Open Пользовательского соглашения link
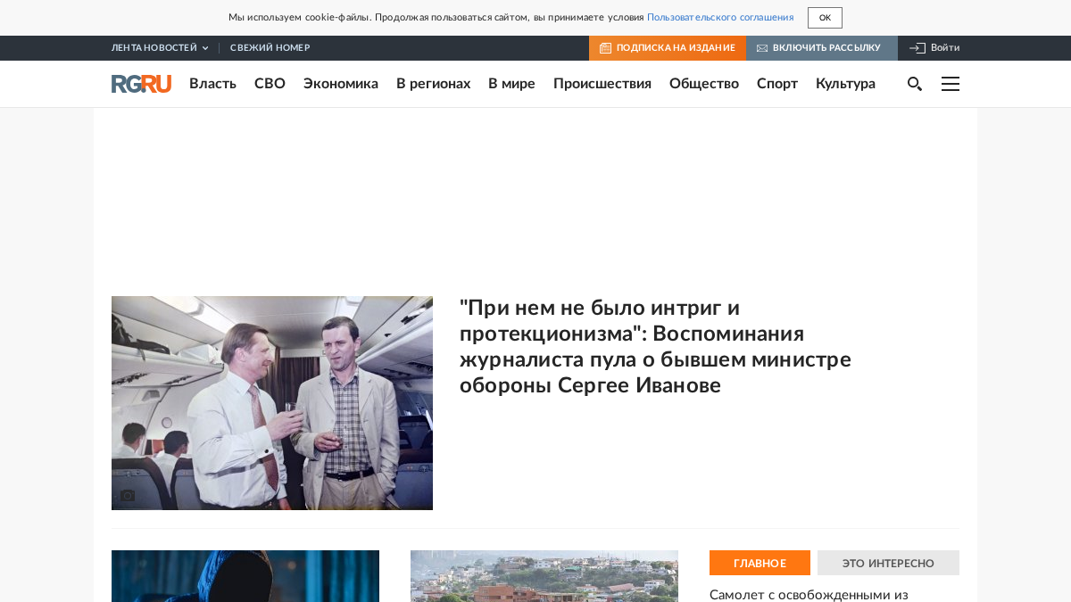 tap(720, 18)
